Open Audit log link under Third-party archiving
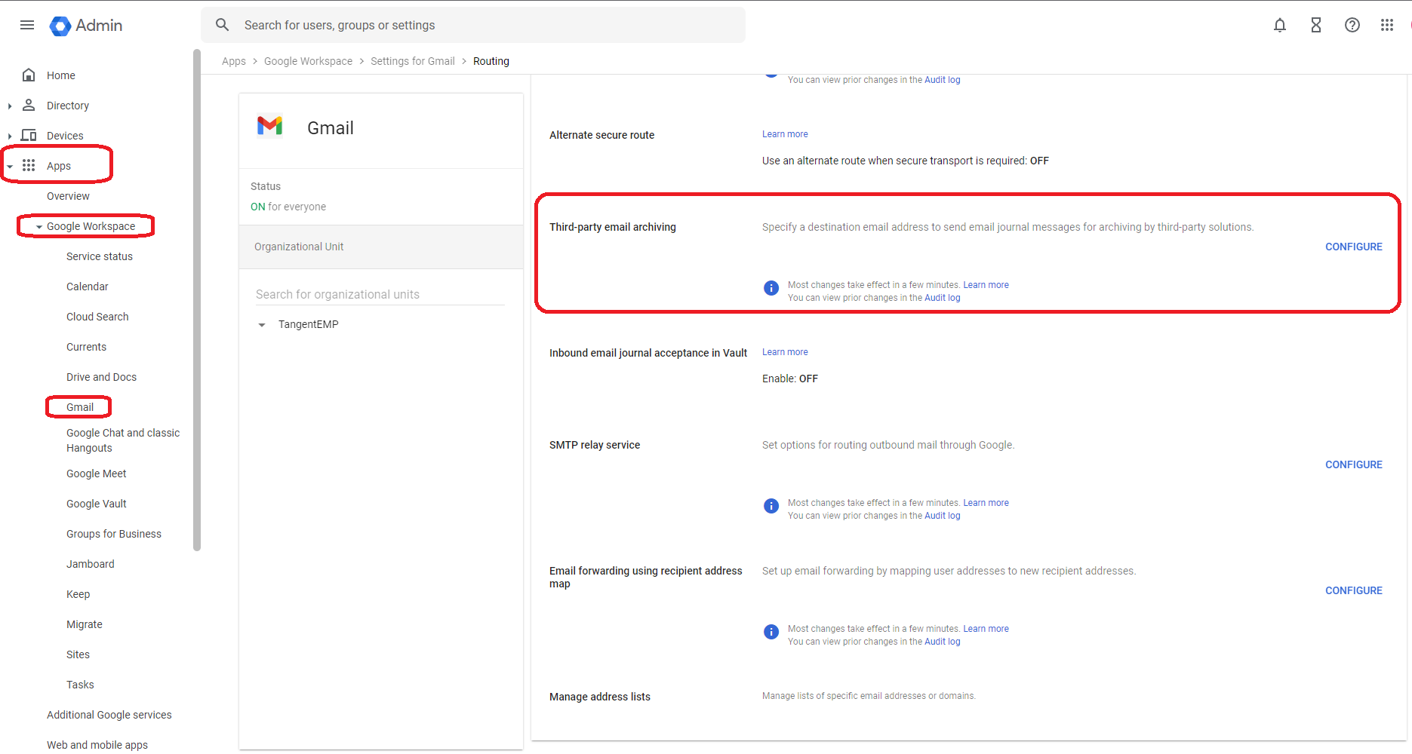This screenshot has height=754, width=1412. pos(943,298)
